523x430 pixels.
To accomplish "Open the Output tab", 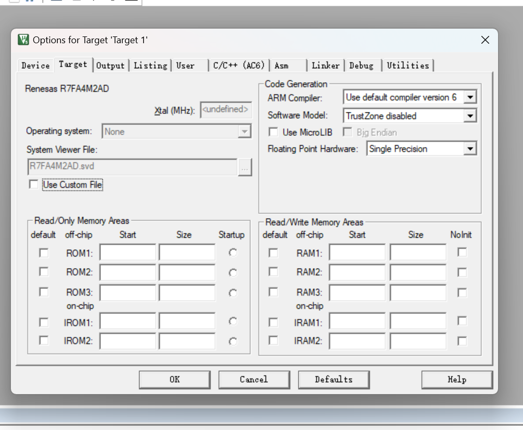I will tap(110, 66).
